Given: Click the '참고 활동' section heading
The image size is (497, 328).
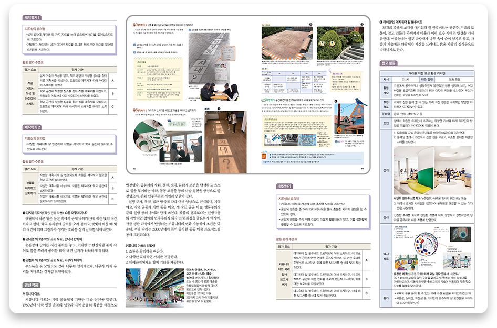Looking at the screenshot, I should point(388,63).
